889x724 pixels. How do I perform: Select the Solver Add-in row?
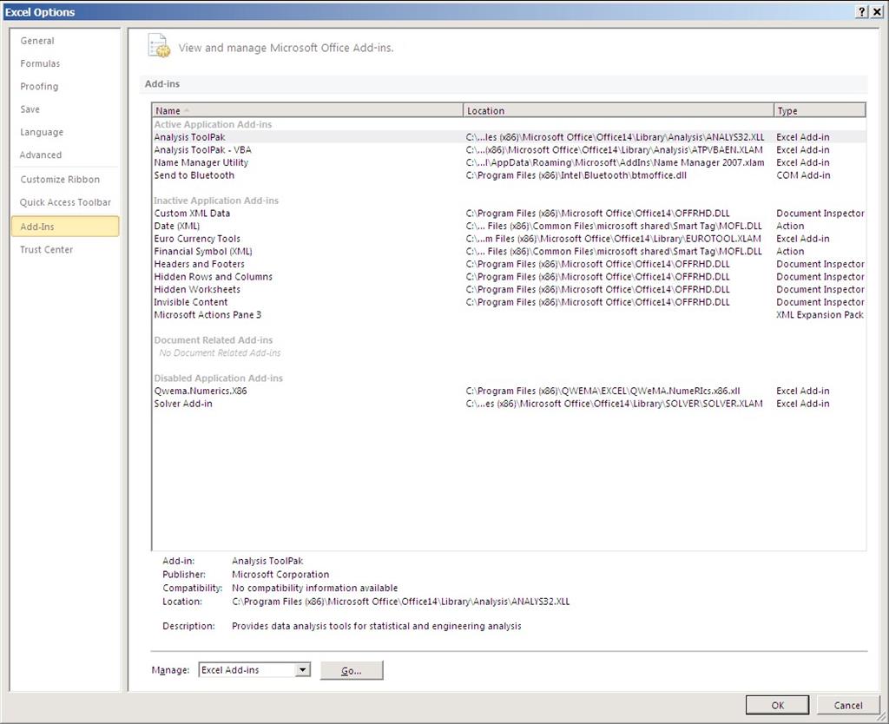pos(509,404)
